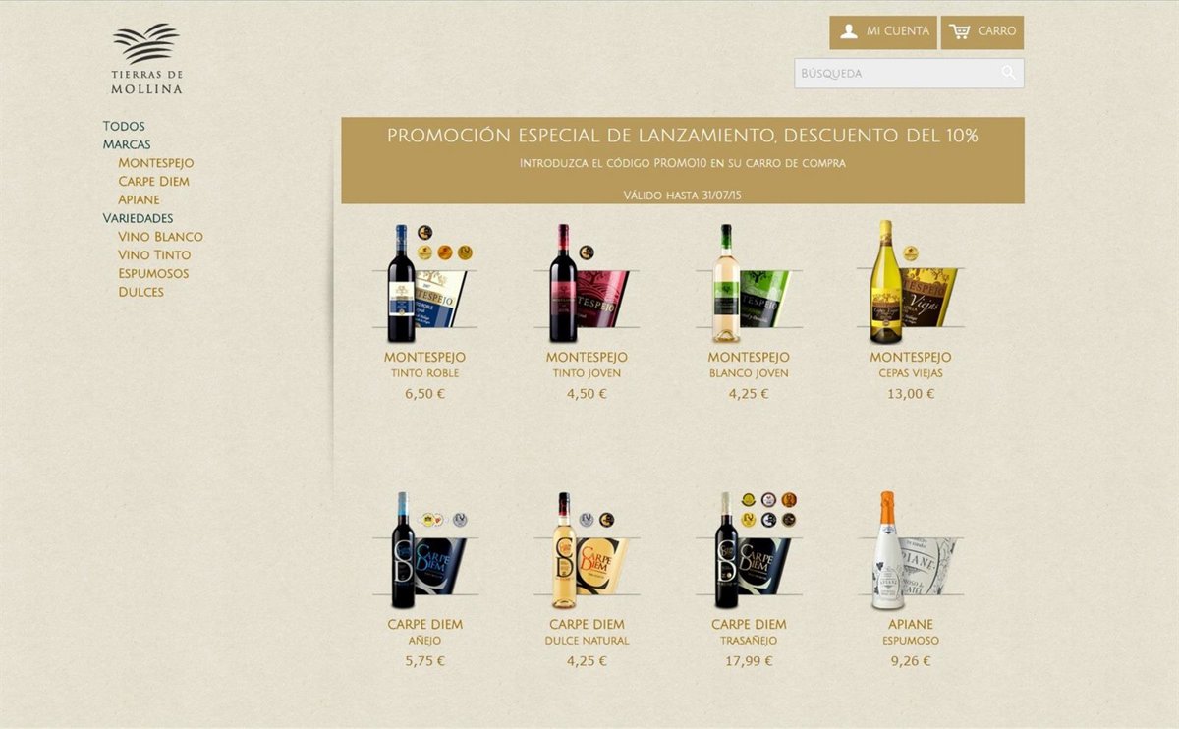Viewport: 1179px width, 729px height.
Task: Open Carpe Diem Añejo product title
Action: [x=424, y=624]
